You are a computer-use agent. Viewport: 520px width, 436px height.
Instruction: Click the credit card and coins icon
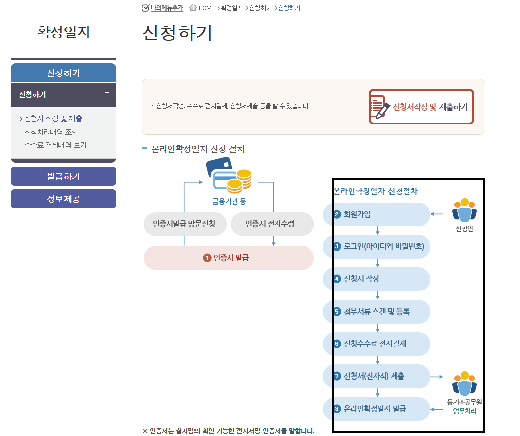coord(229,175)
